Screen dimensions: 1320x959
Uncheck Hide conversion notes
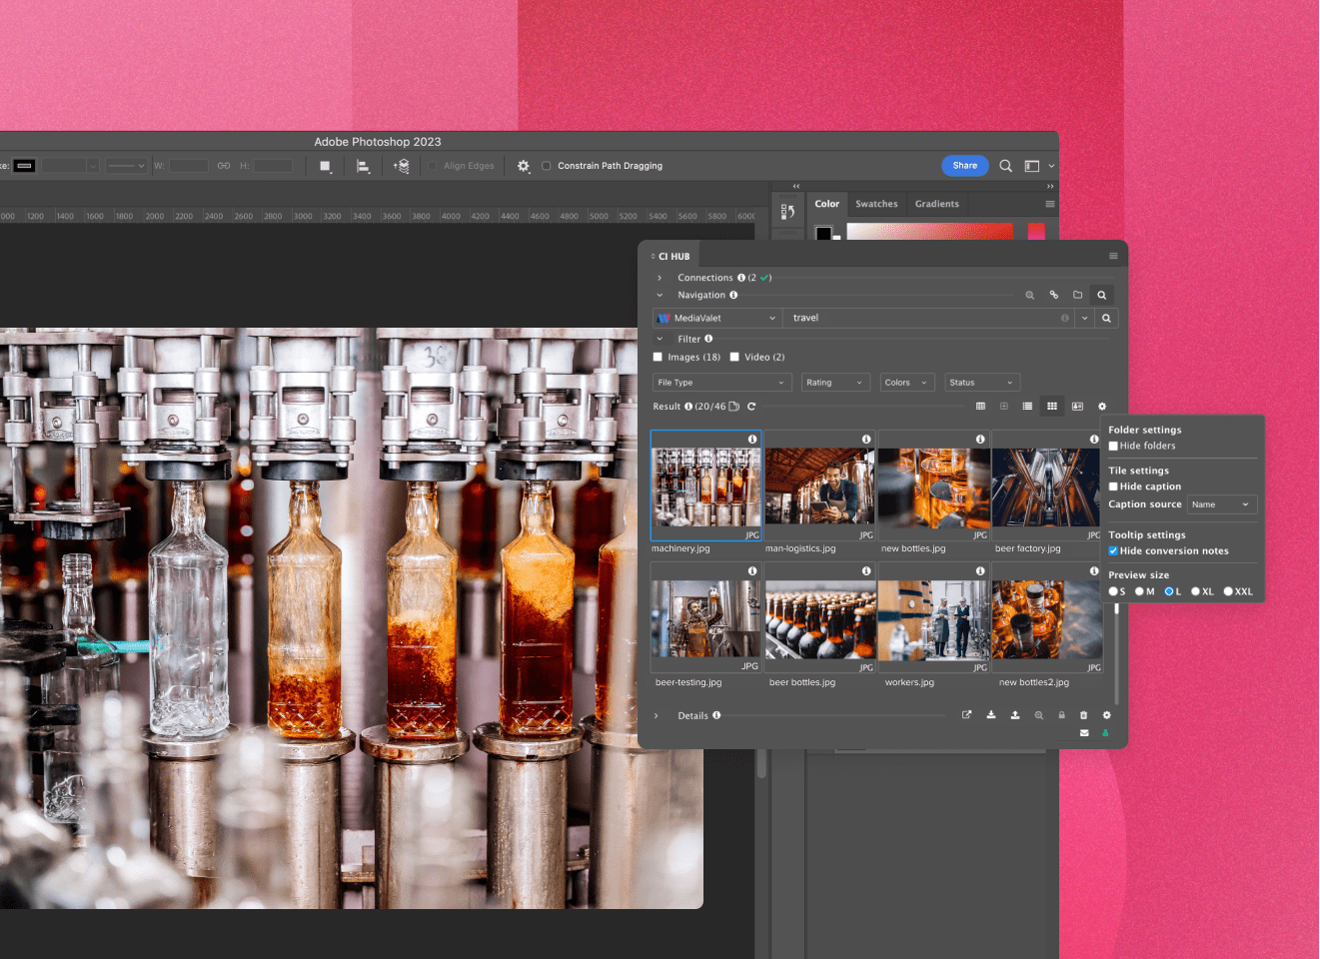point(1113,551)
